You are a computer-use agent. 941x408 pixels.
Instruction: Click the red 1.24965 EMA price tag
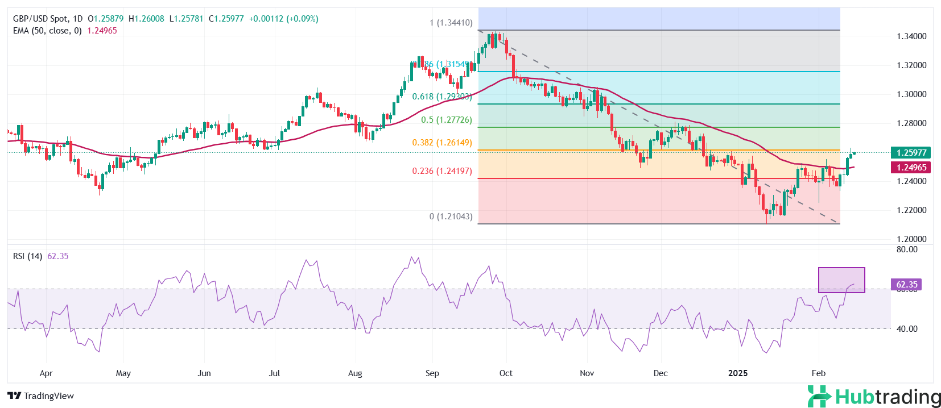coord(911,167)
